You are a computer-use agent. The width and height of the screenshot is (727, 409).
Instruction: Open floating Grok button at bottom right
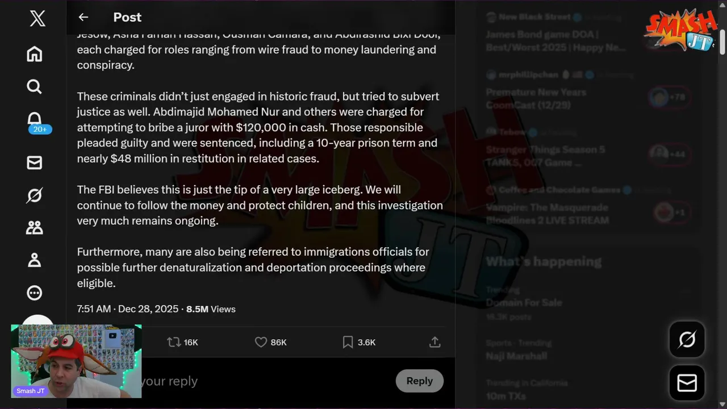pyautogui.click(x=687, y=340)
